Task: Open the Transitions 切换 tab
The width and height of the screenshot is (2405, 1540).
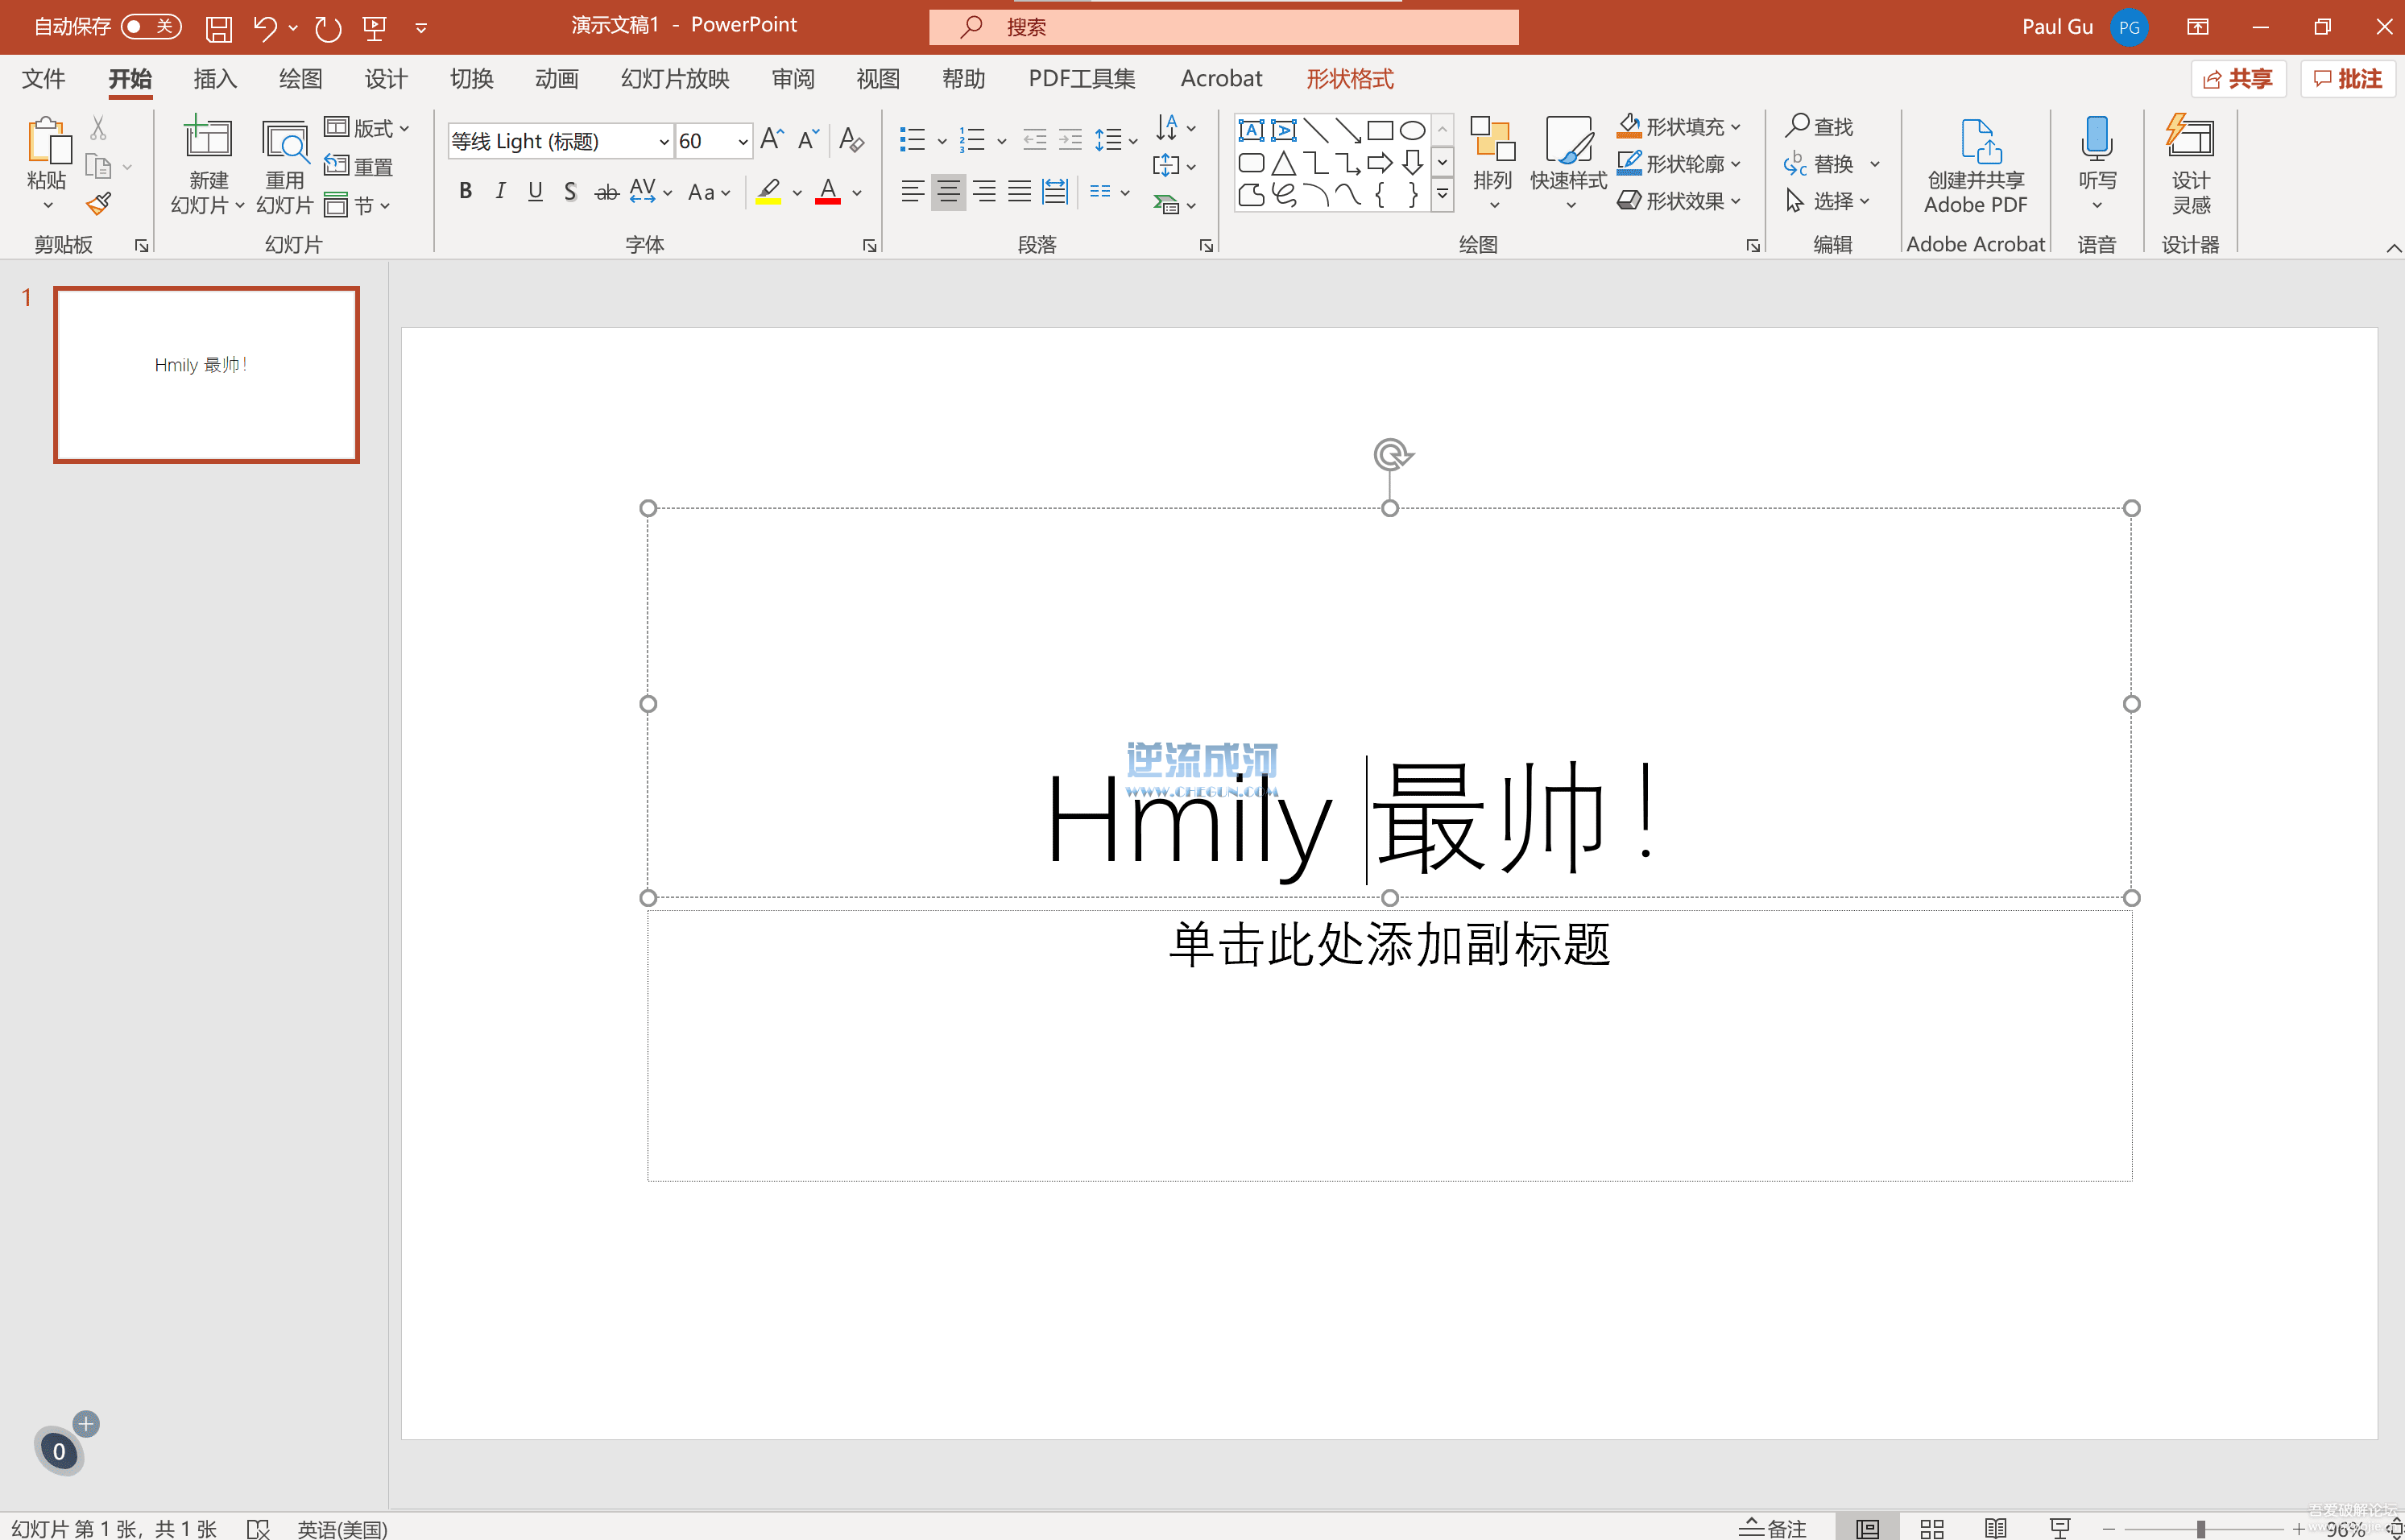Action: [x=471, y=78]
